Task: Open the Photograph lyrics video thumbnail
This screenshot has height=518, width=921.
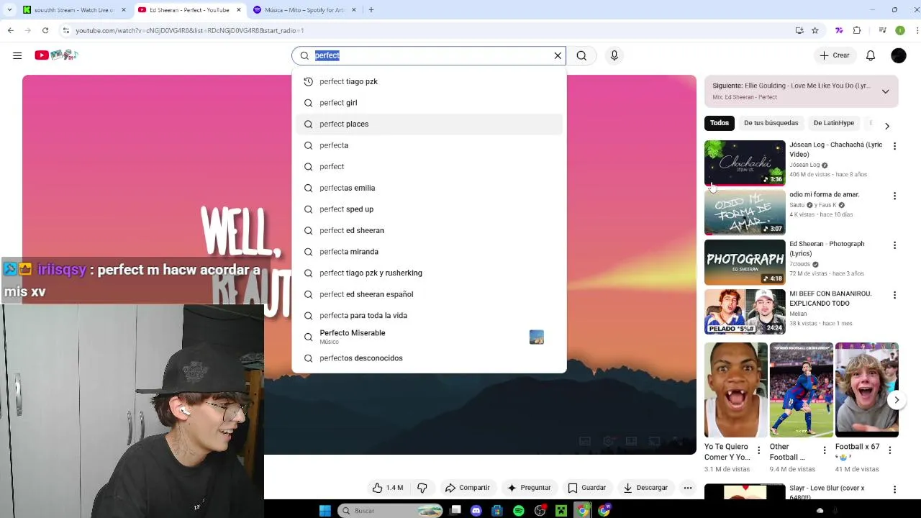Action: click(745, 262)
